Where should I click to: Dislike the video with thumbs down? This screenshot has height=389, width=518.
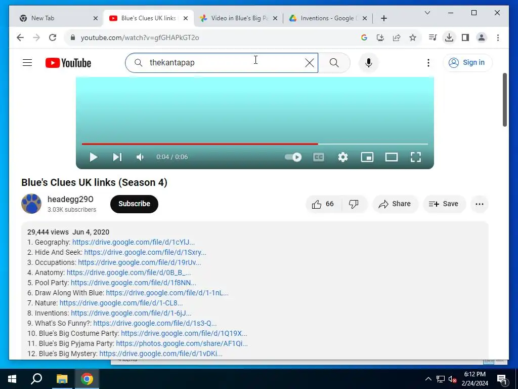(x=354, y=204)
